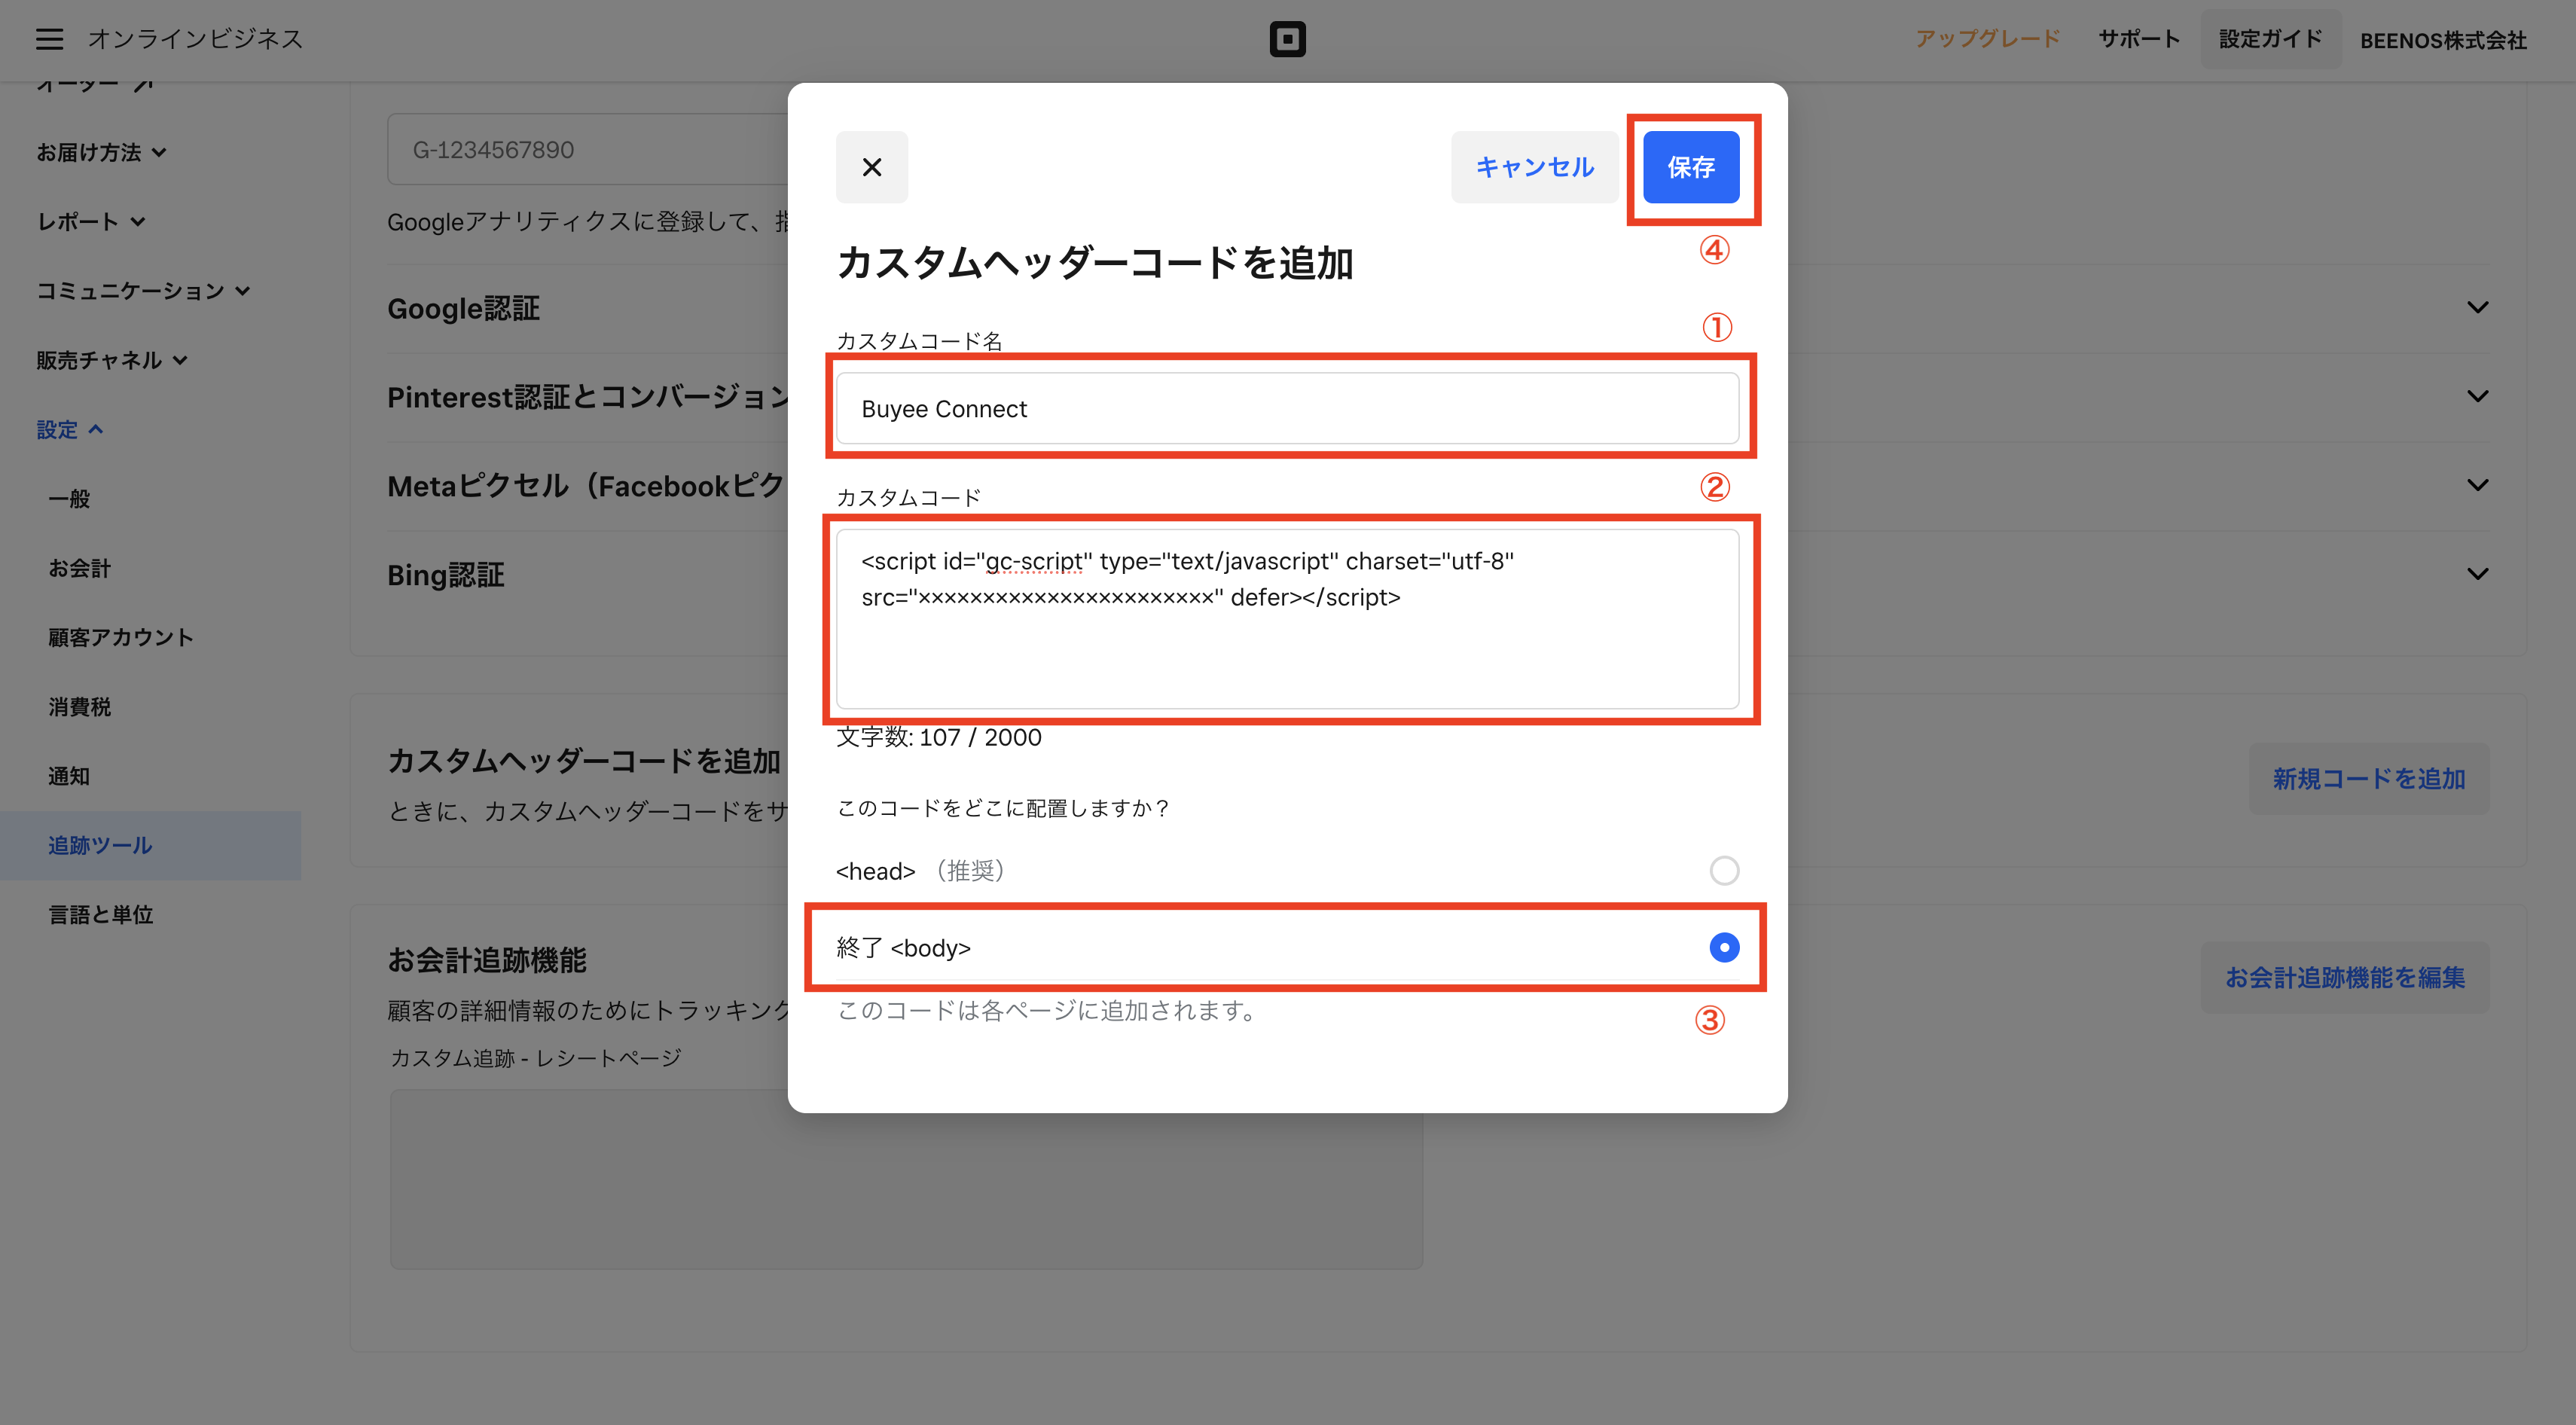Open the 設定ガイド button
2576x1425 pixels.
2270,39
